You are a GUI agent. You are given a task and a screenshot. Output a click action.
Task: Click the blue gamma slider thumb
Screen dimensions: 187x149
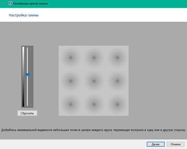coord(28,74)
